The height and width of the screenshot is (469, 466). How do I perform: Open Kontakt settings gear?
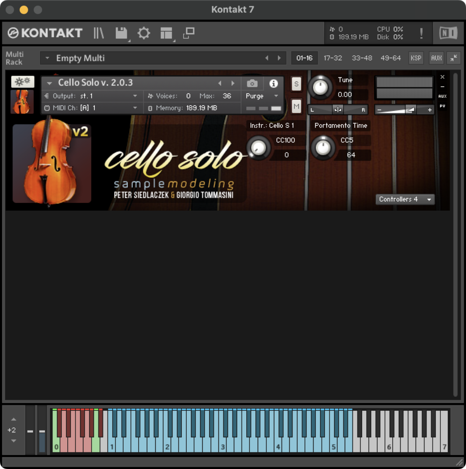(x=144, y=33)
